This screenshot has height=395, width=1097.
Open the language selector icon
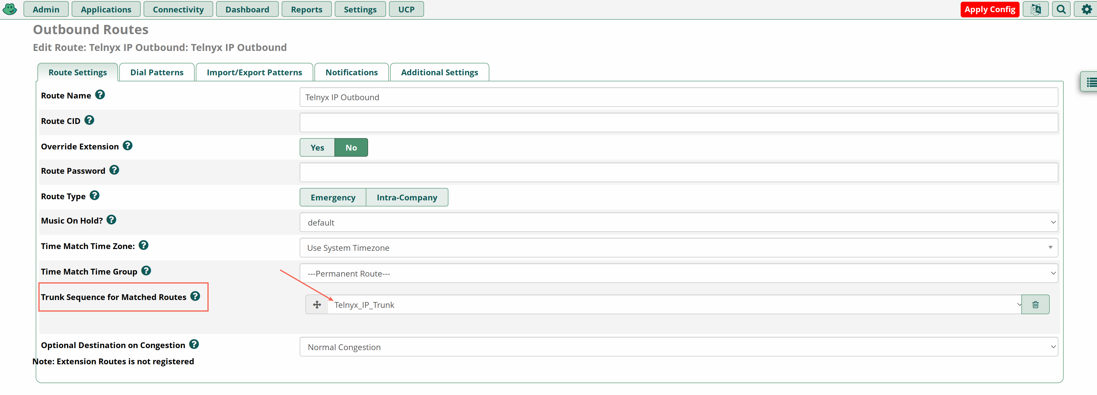[x=1036, y=9]
